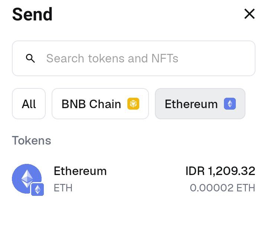Click the IDR 1,209.32 fiat value
Viewport: 267px width, 233px height.
coord(220,171)
